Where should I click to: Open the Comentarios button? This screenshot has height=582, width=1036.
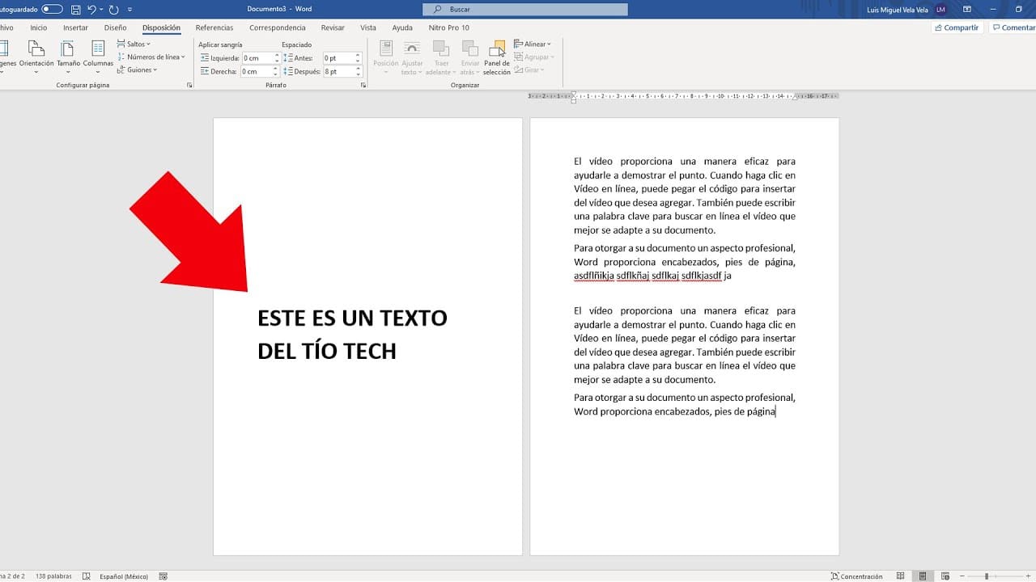pos(1013,27)
